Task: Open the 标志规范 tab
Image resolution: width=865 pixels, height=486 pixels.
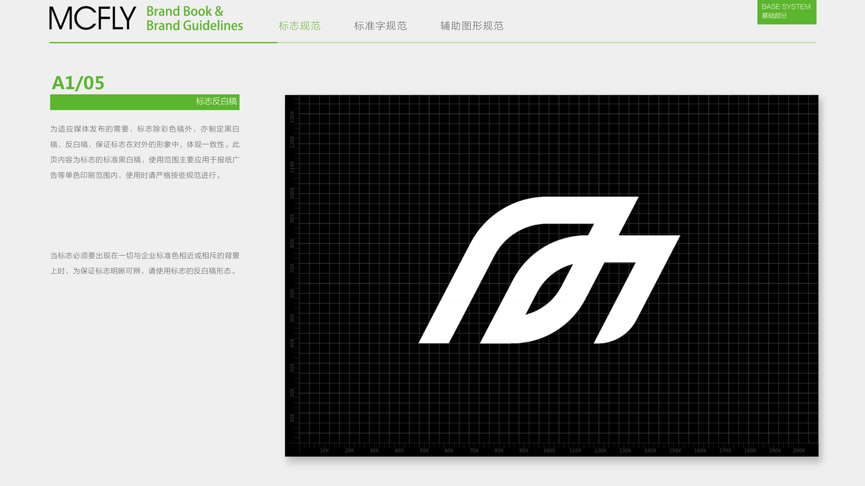Action: [300, 26]
